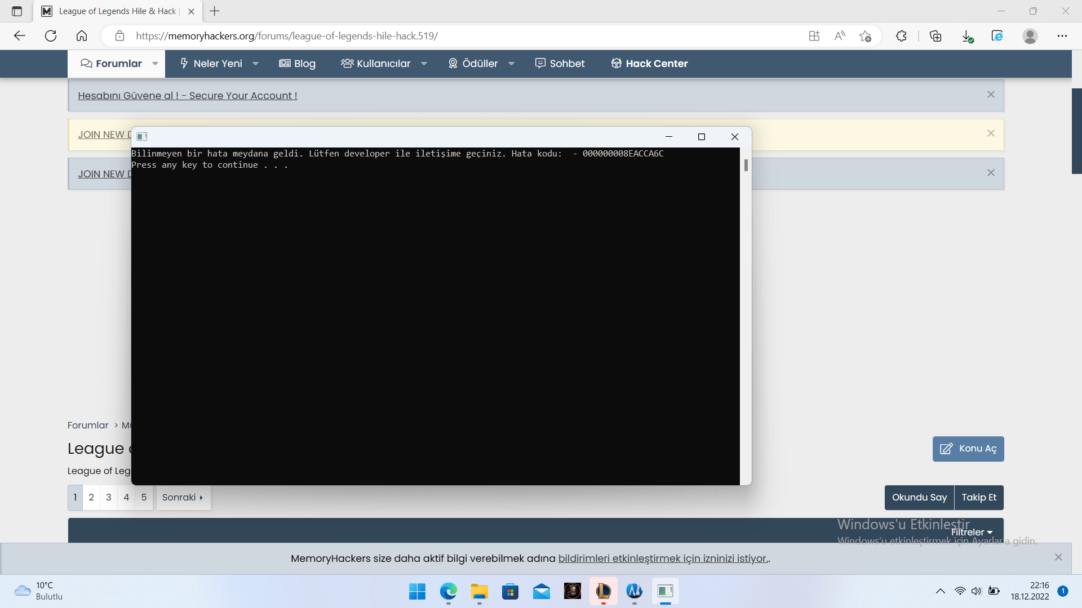Open Sohbet chat page
The image size is (1082, 608).
[560, 64]
